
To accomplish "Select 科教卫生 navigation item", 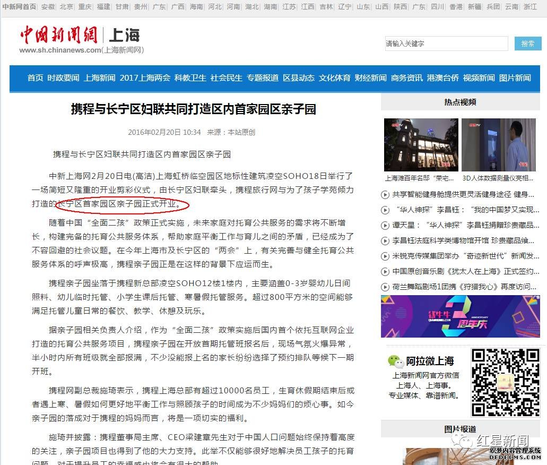I will point(190,78).
